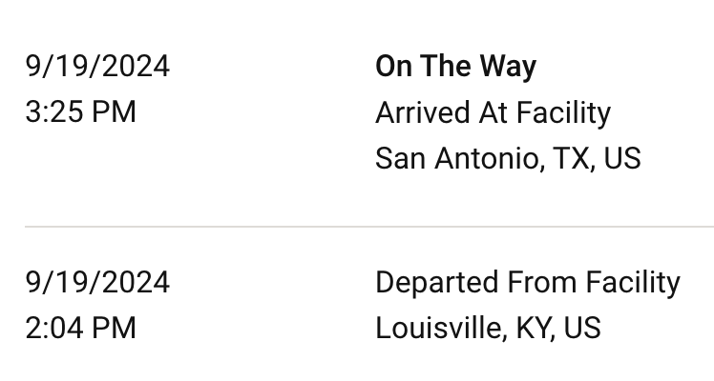Click the word Antonio
This screenshot has width=714, height=381.
[488, 158]
